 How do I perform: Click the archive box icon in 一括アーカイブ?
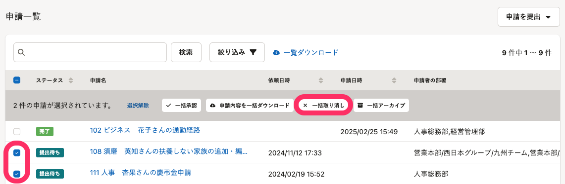[360, 106]
